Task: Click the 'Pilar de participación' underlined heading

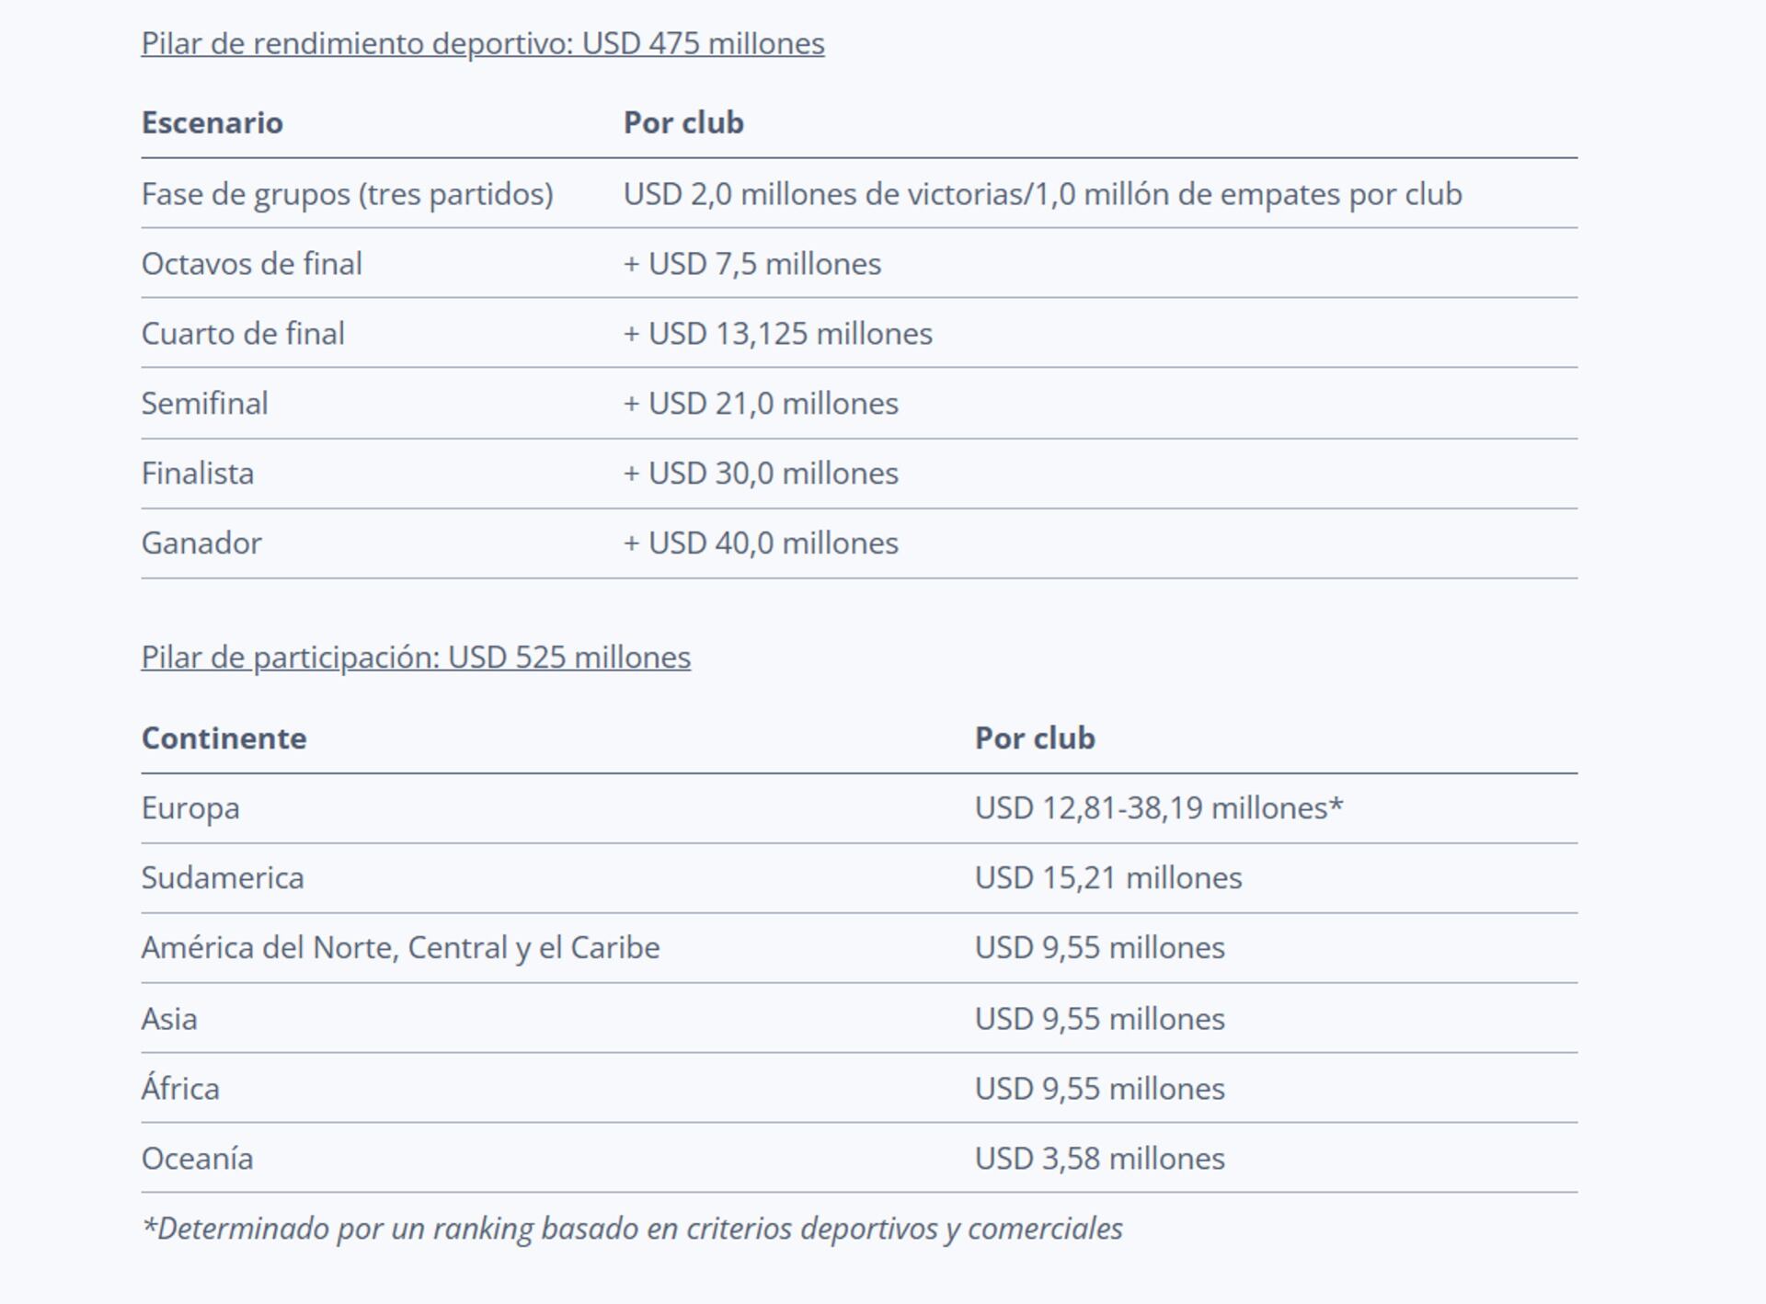Action: [416, 658]
